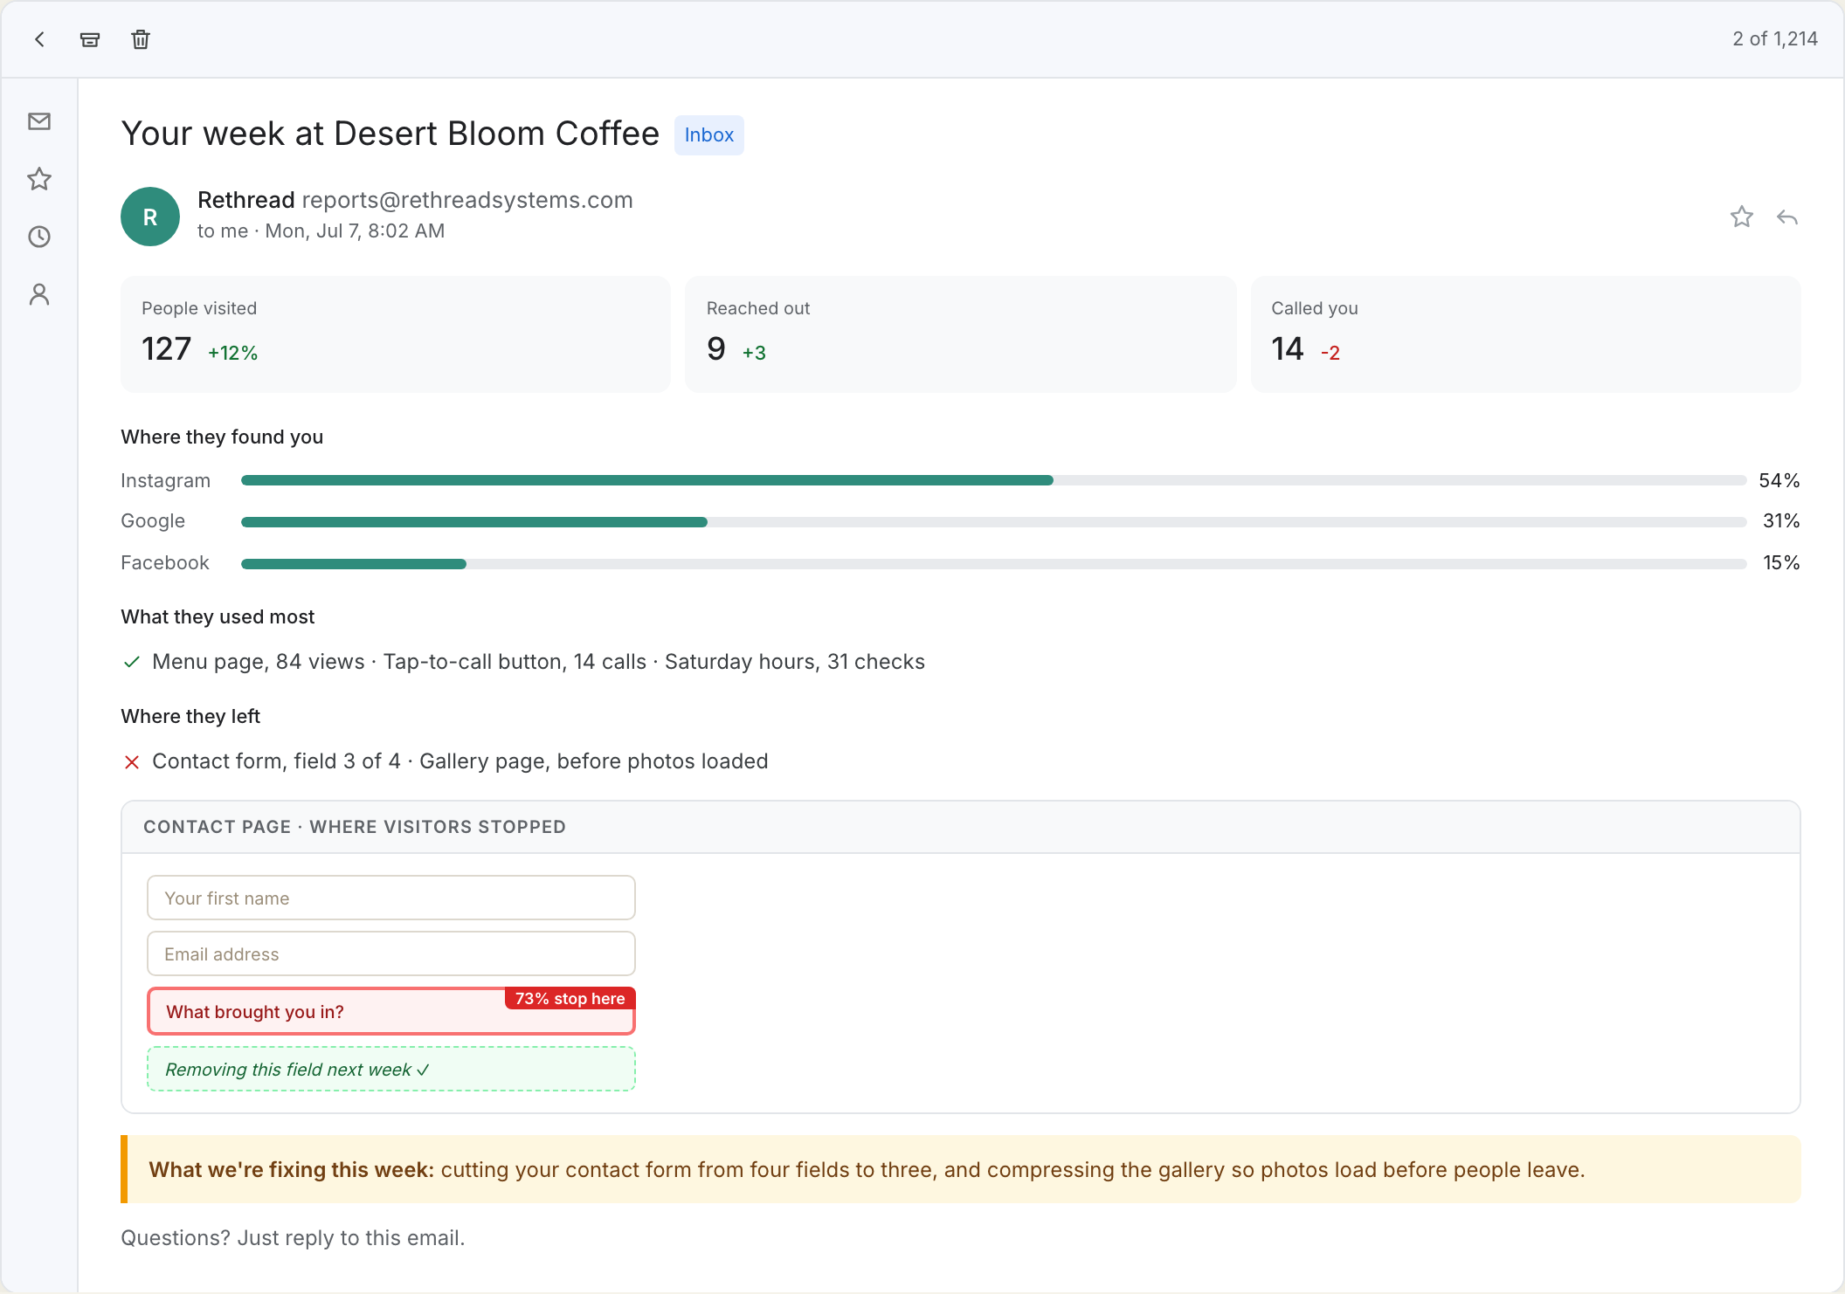Click the Facebook progress bar
Viewport: 1845px width, 1294px height.
pos(993,564)
